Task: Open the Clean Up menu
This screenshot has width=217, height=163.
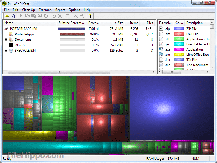Action: point(28,10)
